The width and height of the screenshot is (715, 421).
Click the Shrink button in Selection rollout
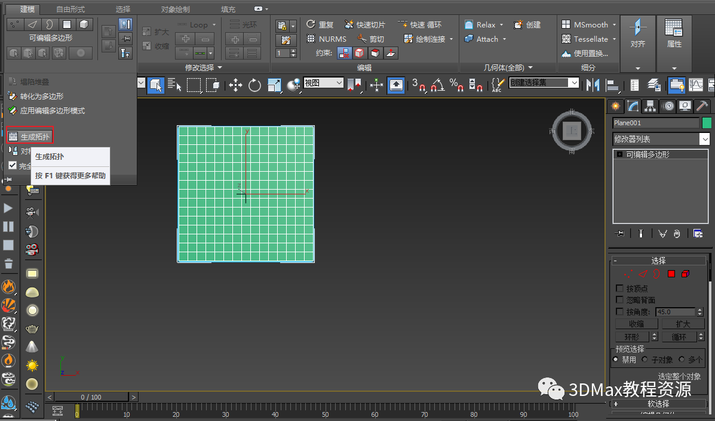[637, 324]
